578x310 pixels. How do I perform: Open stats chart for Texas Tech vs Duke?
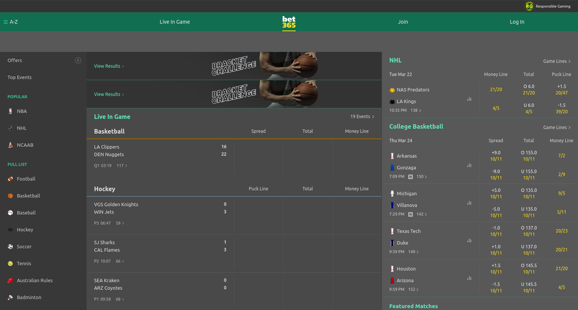[469, 240]
